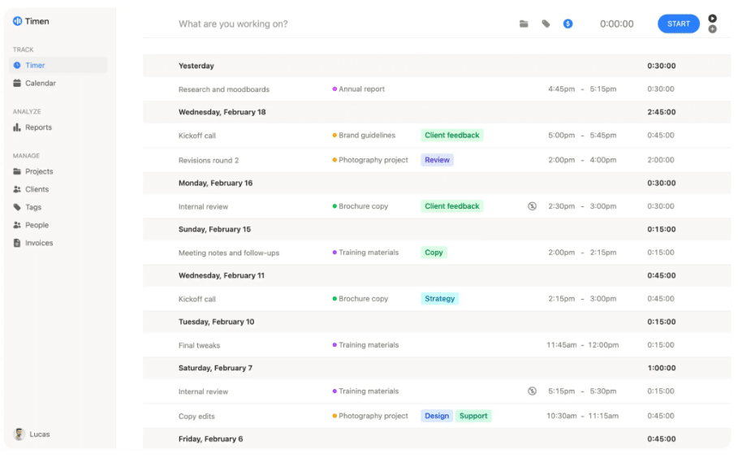Open Calendar from the sidebar
The width and height of the screenshot is (738, 471).
tap(58, 84)
